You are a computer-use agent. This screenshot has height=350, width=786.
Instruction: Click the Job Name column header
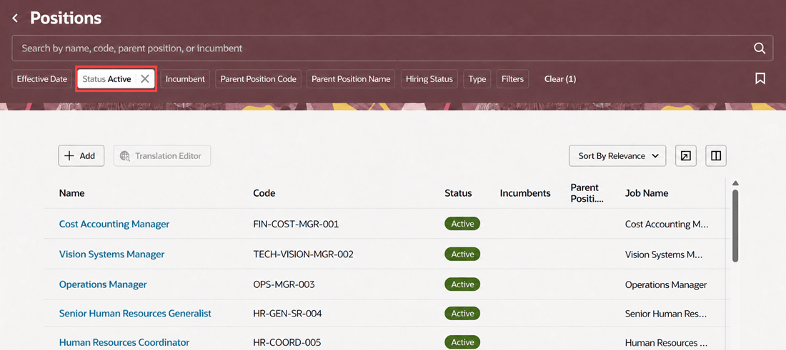[647, 193]
